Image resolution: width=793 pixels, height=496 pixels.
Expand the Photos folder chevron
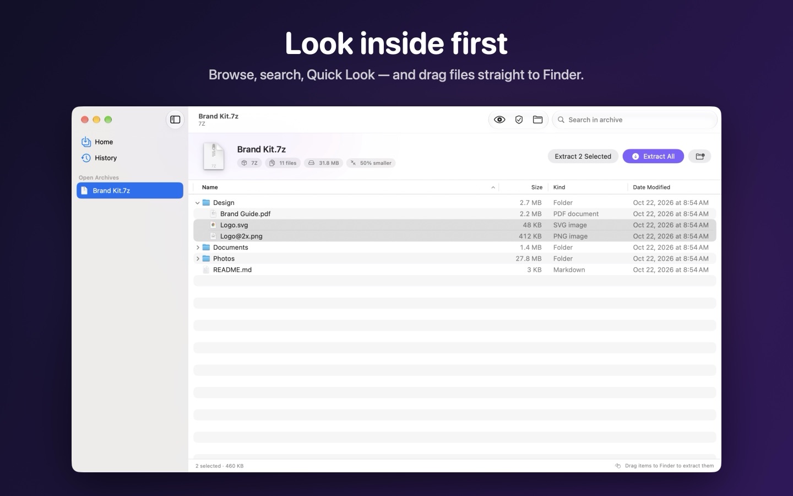[x=198, y=258]
